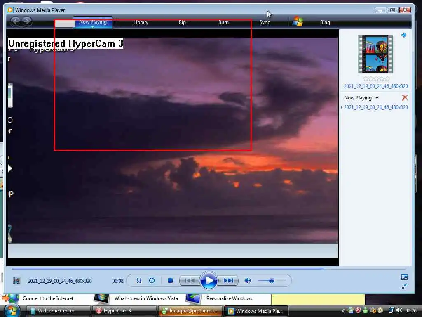The width and height of the screenshot is (422, 317).
Task: Seek using the playback progress bar
Action: [209, 268]
